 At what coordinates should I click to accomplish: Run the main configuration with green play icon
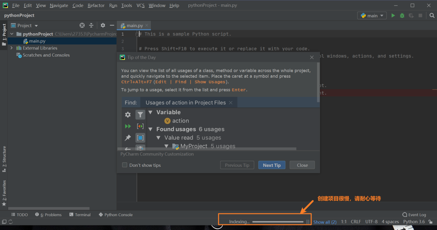pos(393,16)
